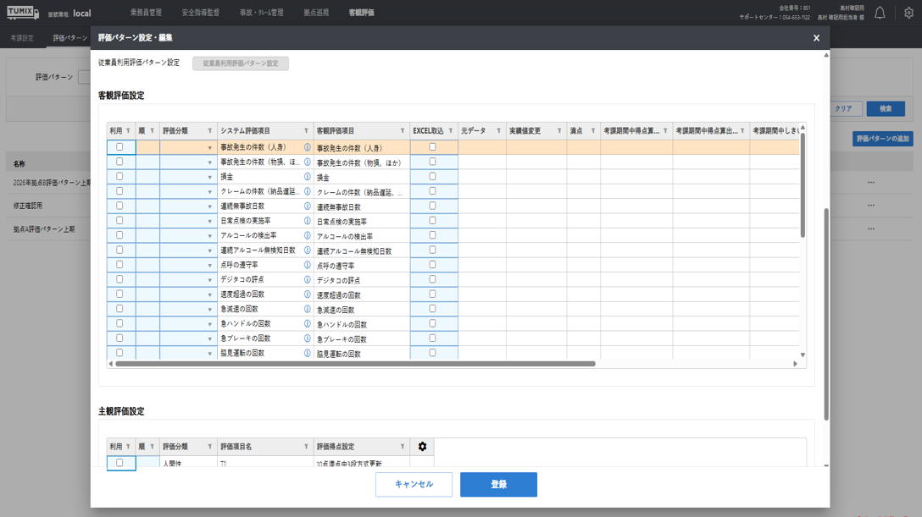This screenshot has height=517, width=922.
Task: Check 利用 for 損金 row
Action: (x=119, y=176)
